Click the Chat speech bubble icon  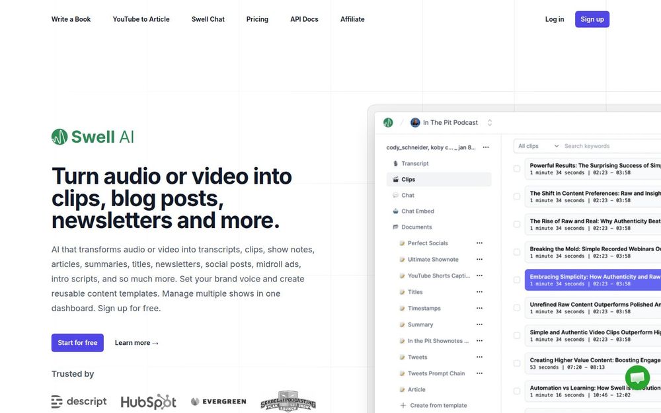(395, 196)
